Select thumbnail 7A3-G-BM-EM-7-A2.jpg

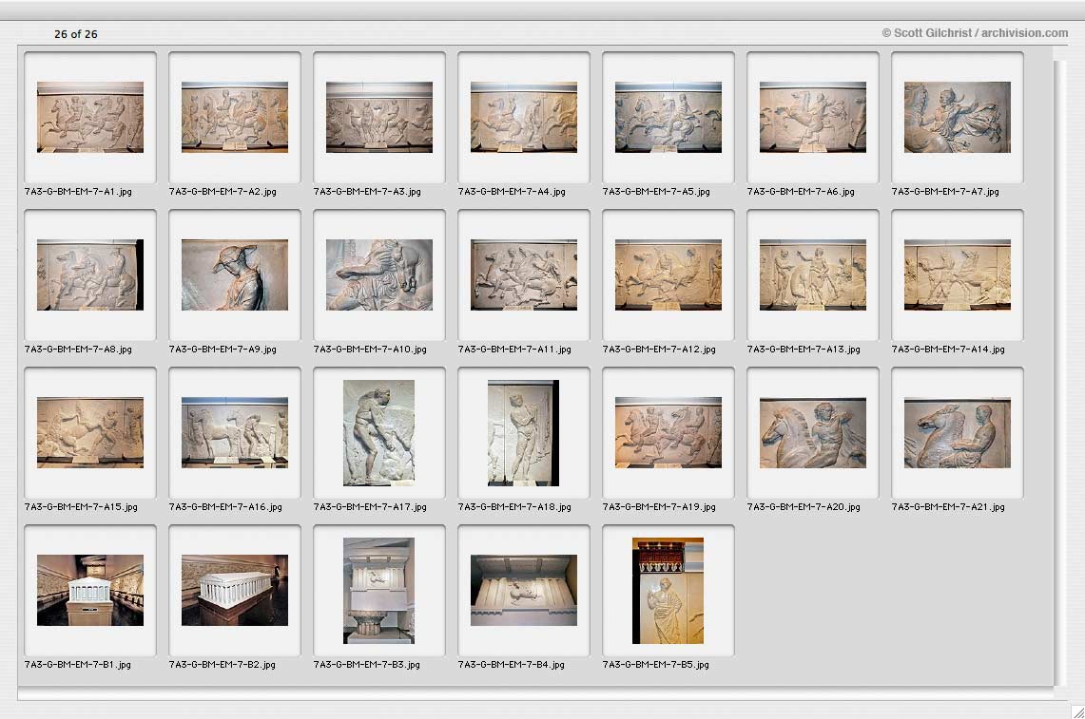click(235, 117)
